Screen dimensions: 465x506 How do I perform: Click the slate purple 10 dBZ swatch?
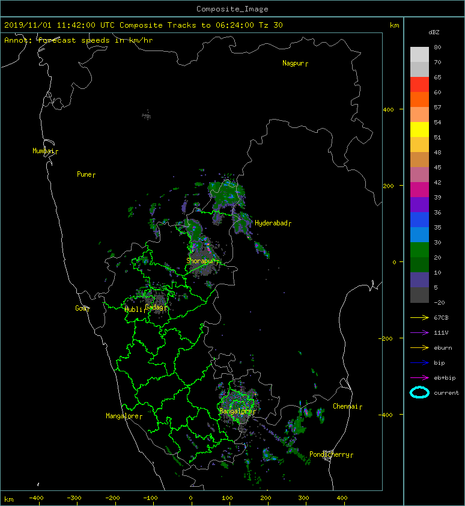[419, 279]
